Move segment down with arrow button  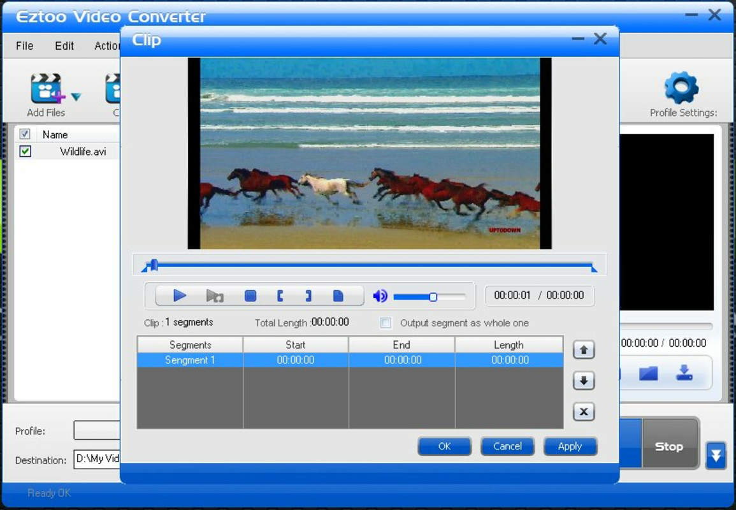click(584, 381)
